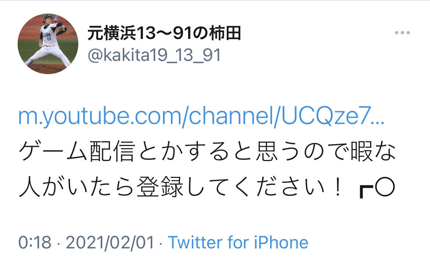Click the Twitter for iPhone source link

pos(238,243)
